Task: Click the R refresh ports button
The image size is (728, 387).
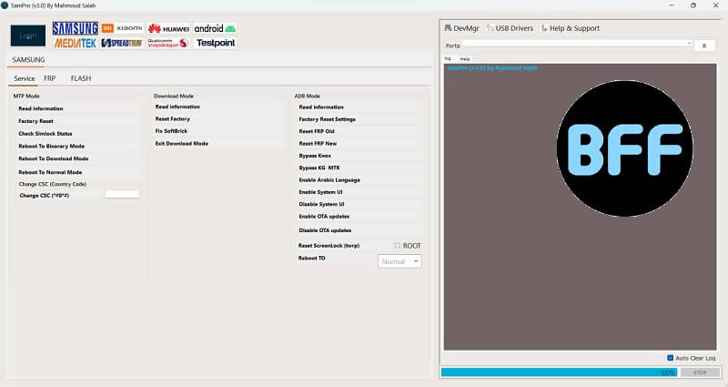Action: (x=704, y=46)
